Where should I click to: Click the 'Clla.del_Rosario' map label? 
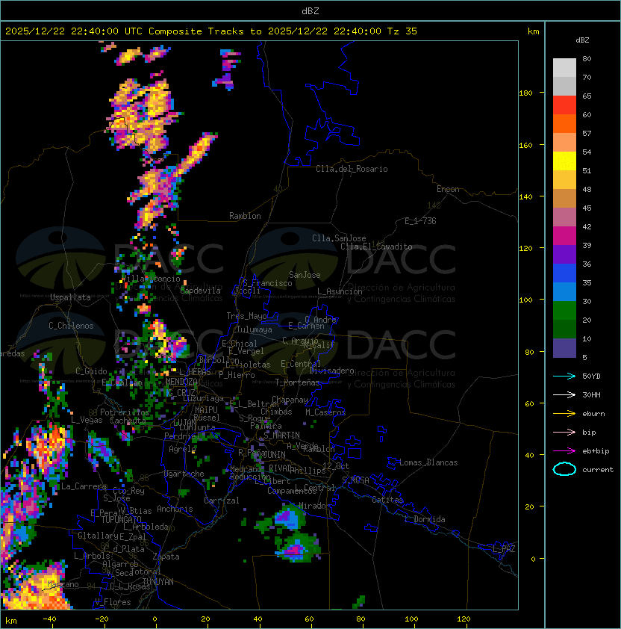pos(352,169)
